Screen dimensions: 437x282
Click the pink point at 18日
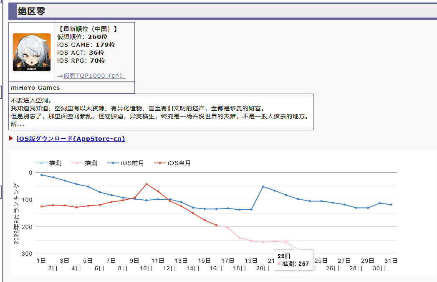(x=240, y=238)
